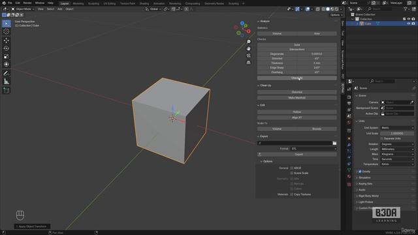Click the Hollow button

tap(297, 112)
